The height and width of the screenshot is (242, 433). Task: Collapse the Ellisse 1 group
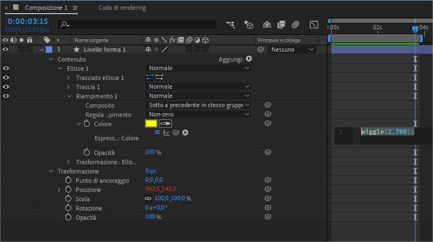[x=60, y=68]
